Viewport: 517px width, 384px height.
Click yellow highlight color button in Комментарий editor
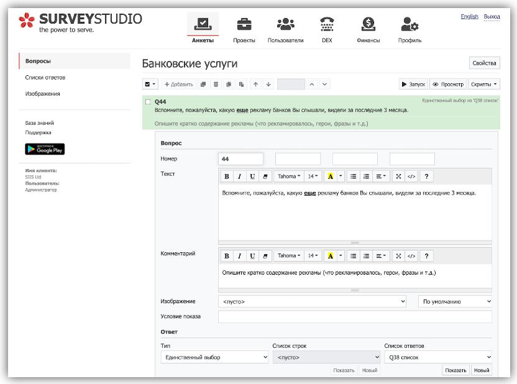click(331, 256)
